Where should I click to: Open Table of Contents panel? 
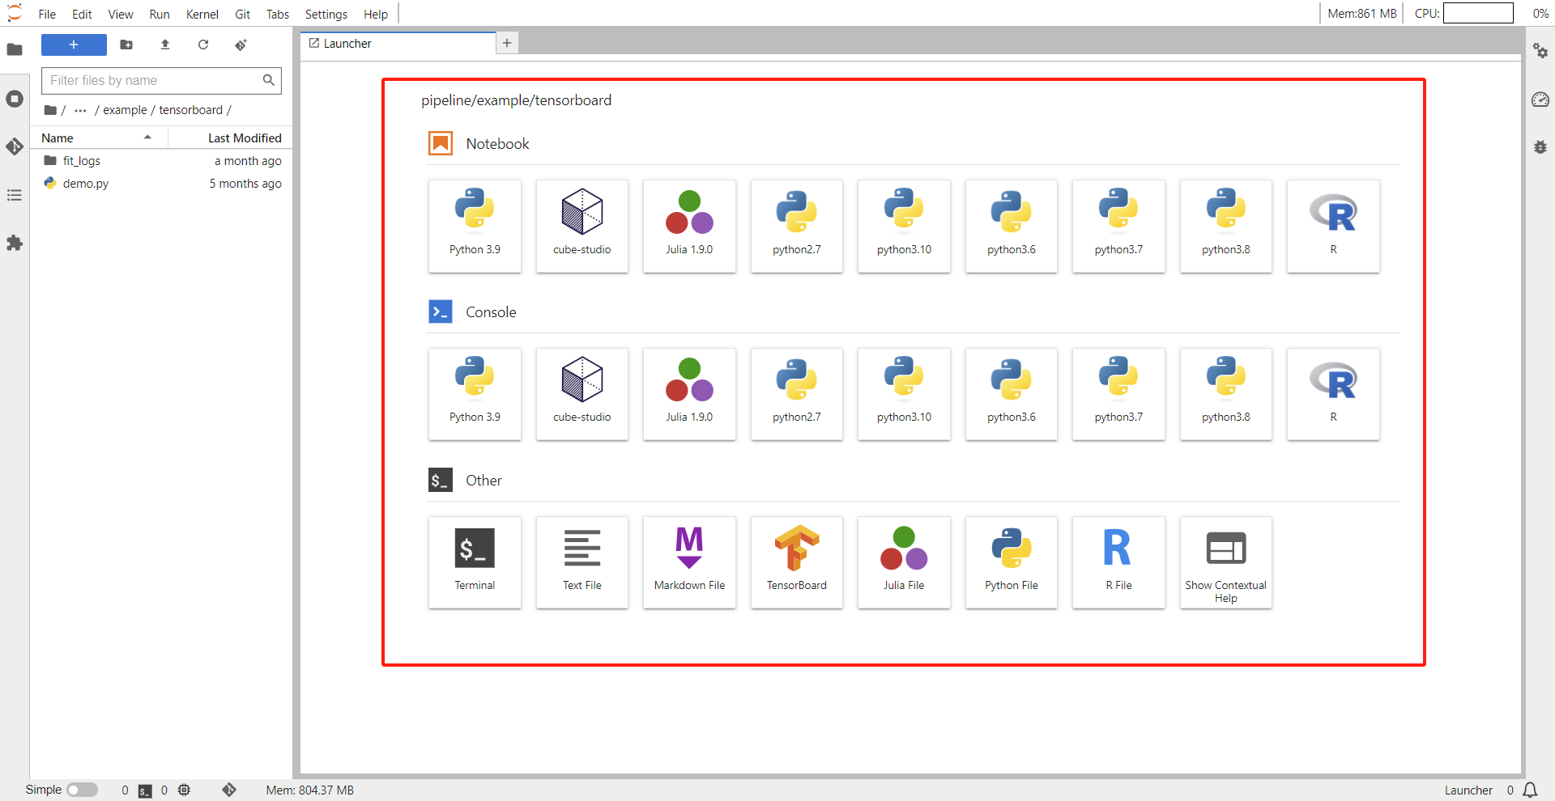(x=15, y=195)
